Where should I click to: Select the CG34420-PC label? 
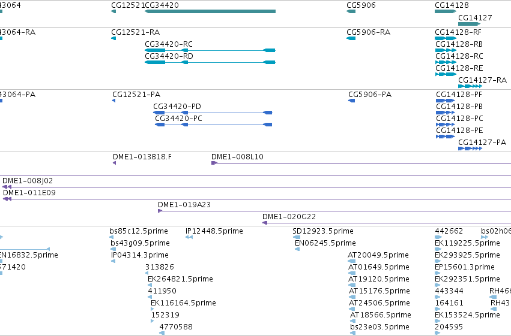[x=178, y=119]
